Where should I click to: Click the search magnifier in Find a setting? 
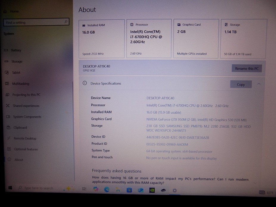point(66,22)
